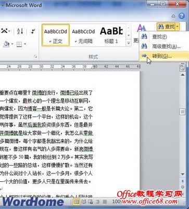The width and height of the screenshot is (189, 209).
Task: Click the text '微博的流行' in the document
Action: [44, 93]
